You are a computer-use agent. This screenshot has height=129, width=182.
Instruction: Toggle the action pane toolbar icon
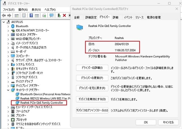pos(37,15)
